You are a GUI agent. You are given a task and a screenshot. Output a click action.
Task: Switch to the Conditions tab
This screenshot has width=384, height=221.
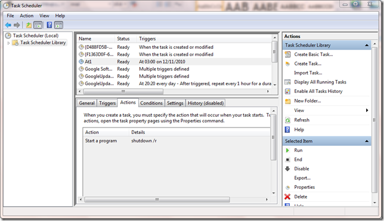coord(151,103)
